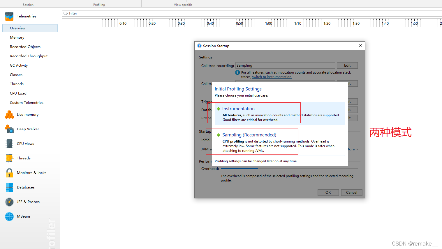Click the green arrow next to Instrumentation
The height and width of the screenshot is (249, 442).
[219, 109]
